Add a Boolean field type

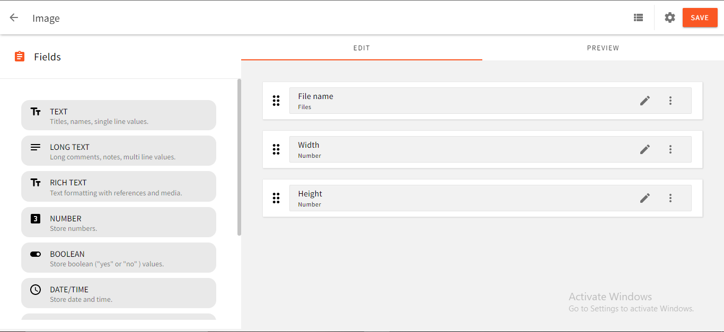119,258
